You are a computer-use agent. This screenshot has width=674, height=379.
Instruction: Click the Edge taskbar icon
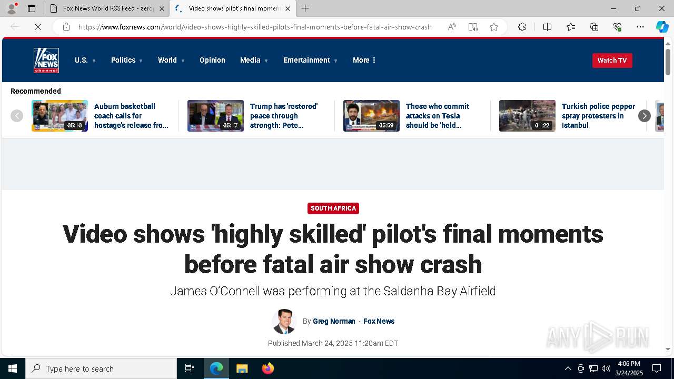pyautogui.click(x=216, y=368)
